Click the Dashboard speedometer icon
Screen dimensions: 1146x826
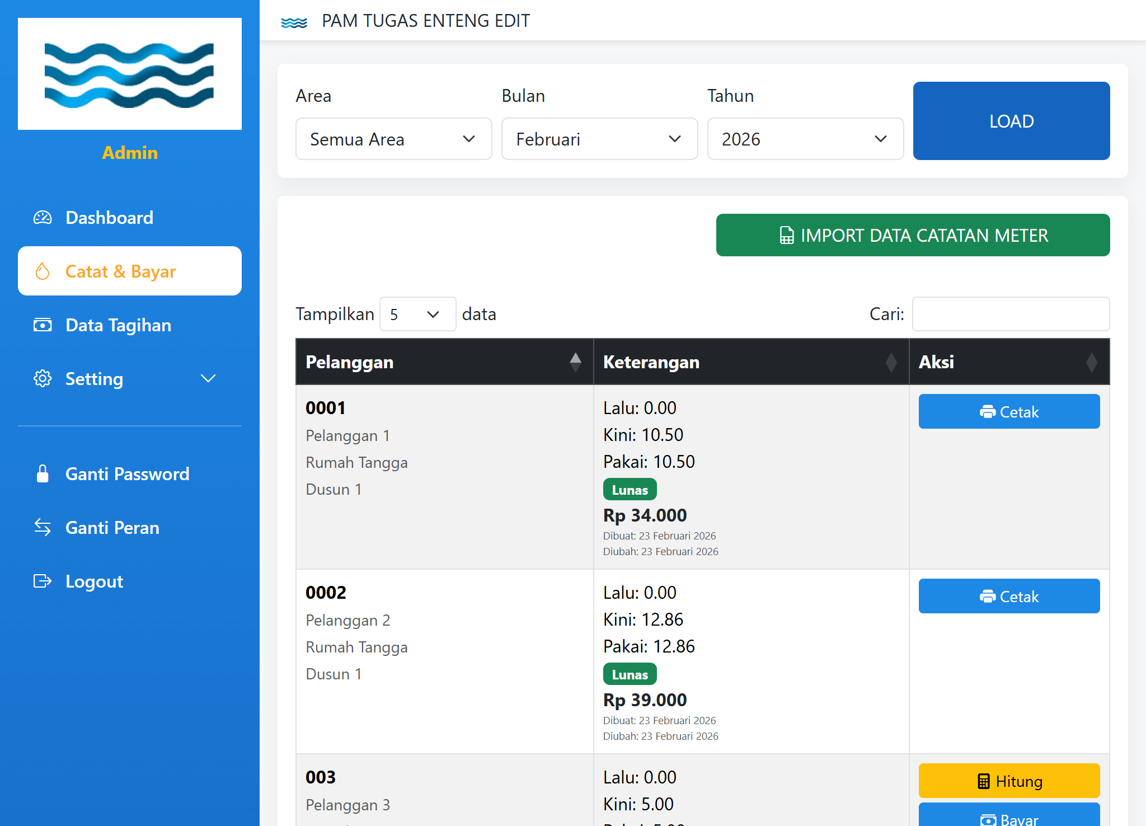coord(43,218)
